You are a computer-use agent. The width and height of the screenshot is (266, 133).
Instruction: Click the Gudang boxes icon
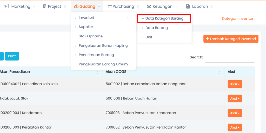pos(76,6)
